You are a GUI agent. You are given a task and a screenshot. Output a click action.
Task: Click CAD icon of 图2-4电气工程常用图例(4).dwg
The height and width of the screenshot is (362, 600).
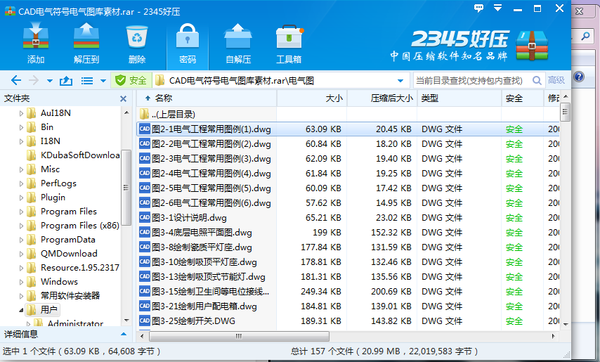tap(144, 174)
